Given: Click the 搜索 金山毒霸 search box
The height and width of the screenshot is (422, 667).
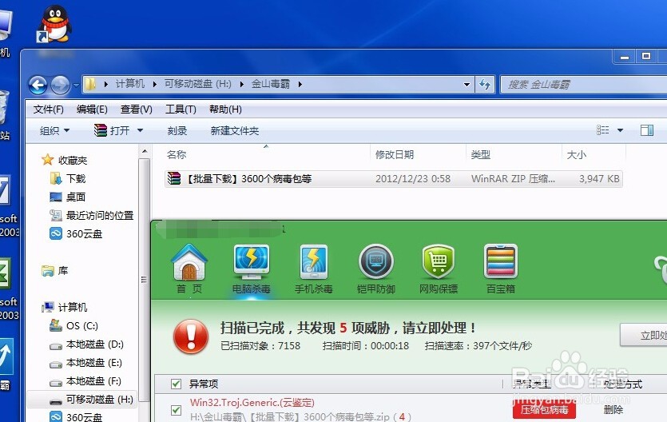Looking at the screenshot, I should click(x=586, y=84).
